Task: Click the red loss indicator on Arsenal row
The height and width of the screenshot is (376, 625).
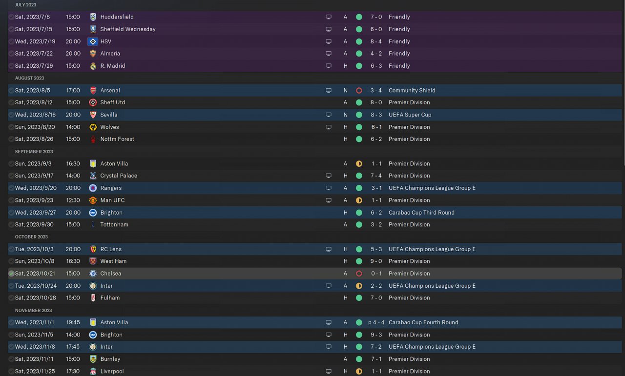Action: tap(359, 90)
